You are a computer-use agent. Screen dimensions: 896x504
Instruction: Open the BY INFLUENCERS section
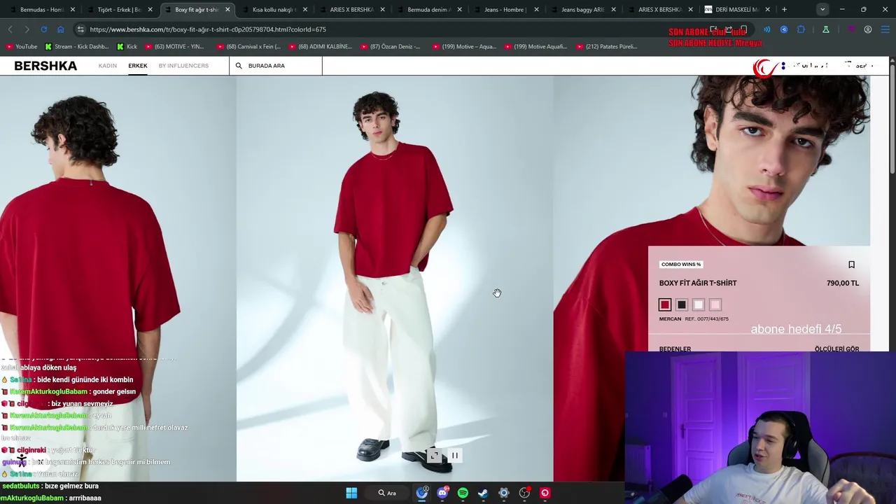(183, 66)
